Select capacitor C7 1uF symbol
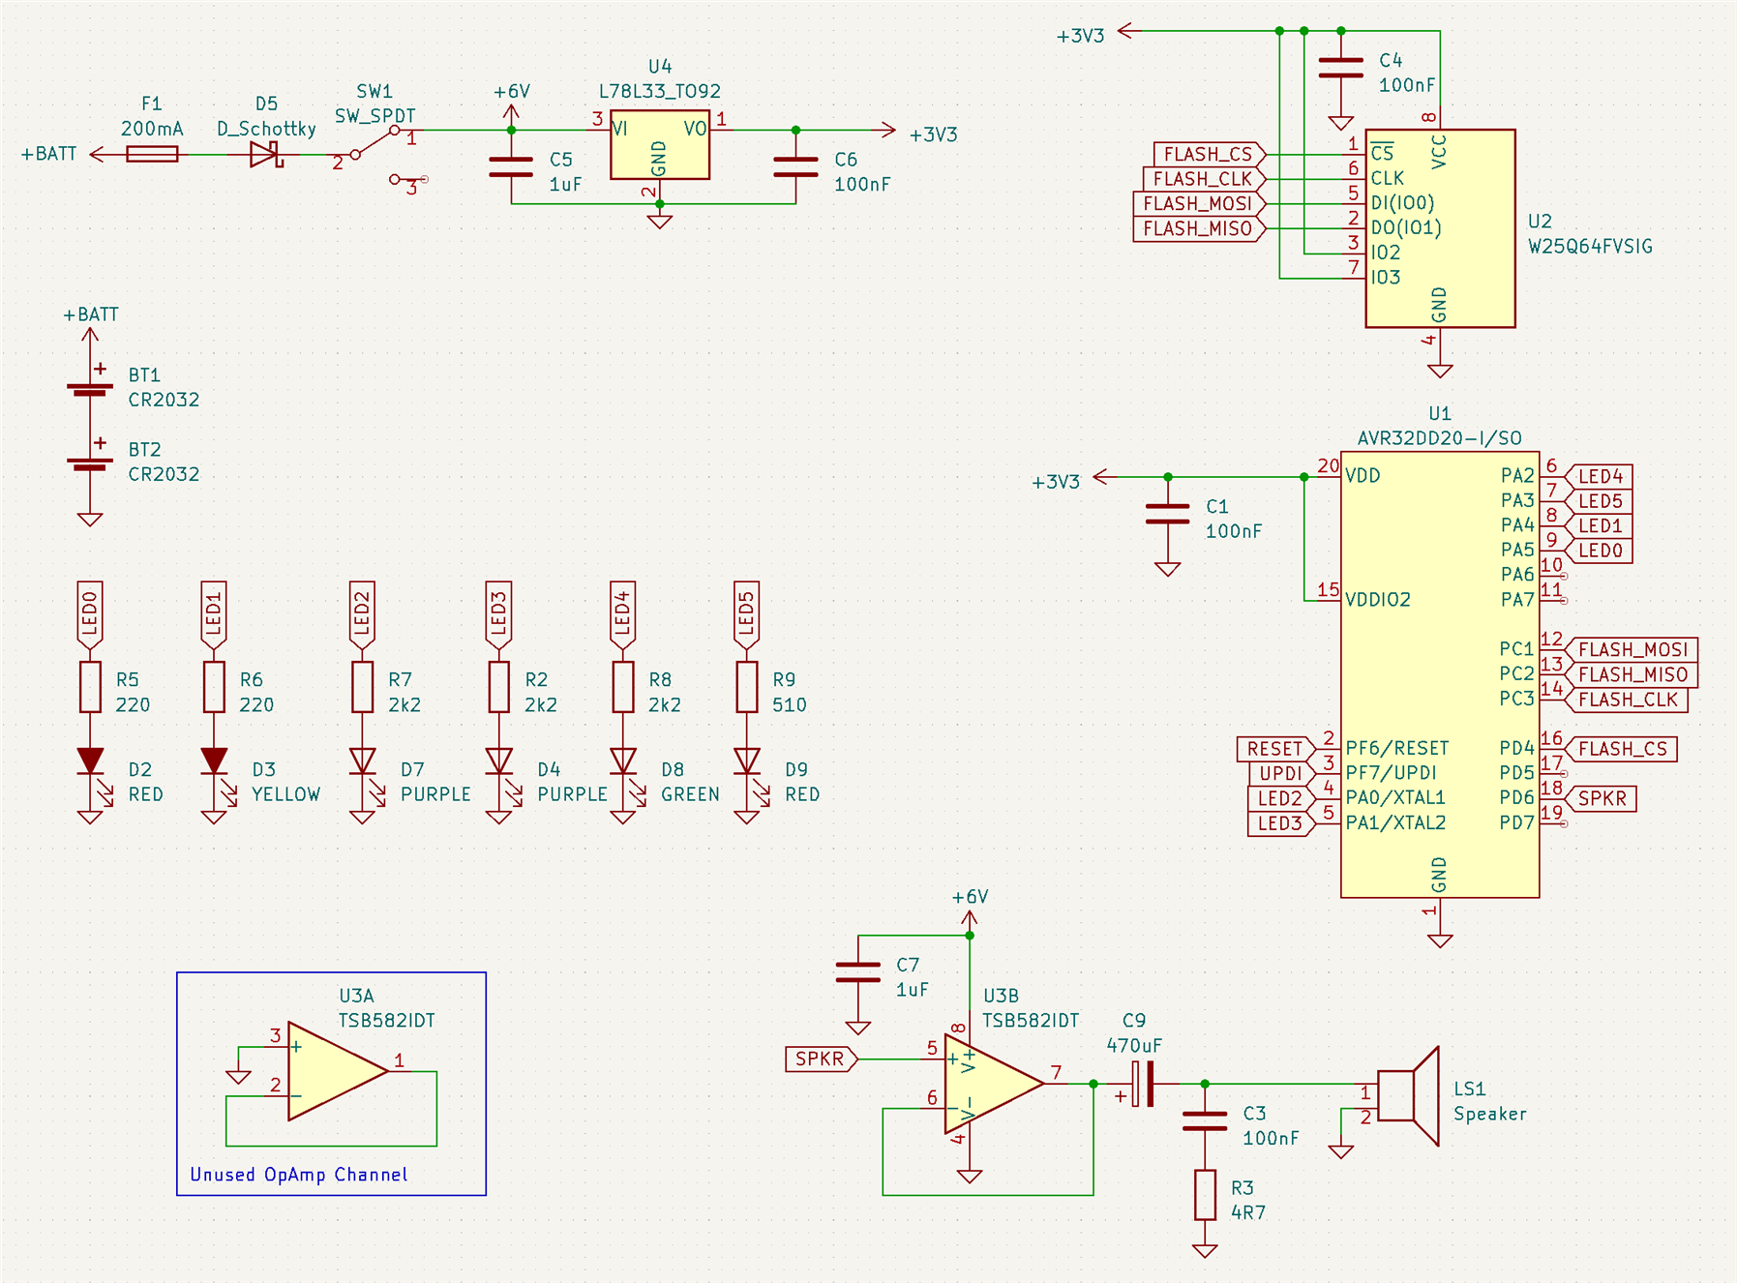1737x1283 pixels. coord(858,973)
